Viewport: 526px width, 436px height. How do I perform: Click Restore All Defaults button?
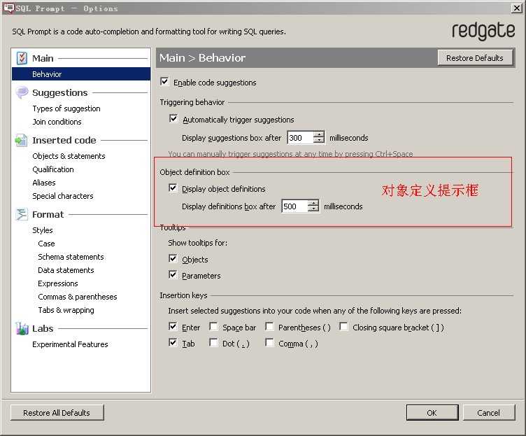(x=57, y=412)
